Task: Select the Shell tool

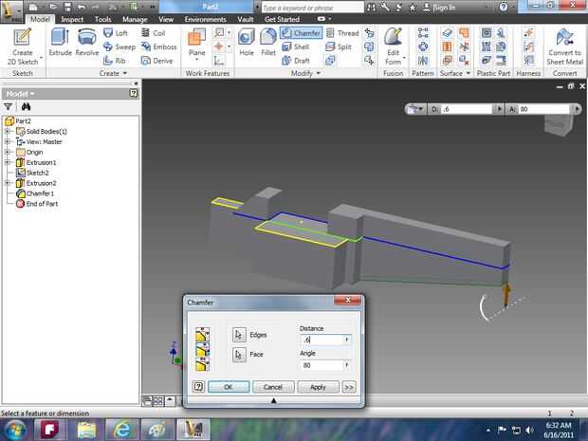Action: tap(296, 46)
